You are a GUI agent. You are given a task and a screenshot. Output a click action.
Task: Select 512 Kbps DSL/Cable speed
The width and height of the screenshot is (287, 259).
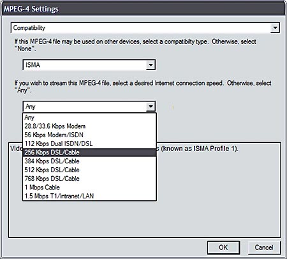[x=89, y=170]
